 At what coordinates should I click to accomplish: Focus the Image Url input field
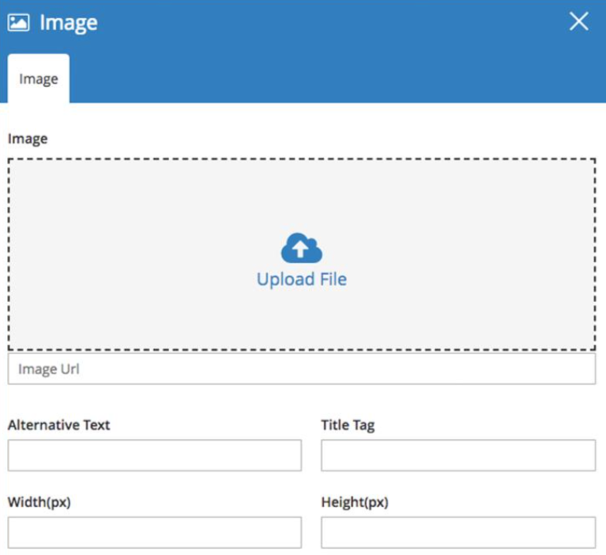(x=302, y=369)
